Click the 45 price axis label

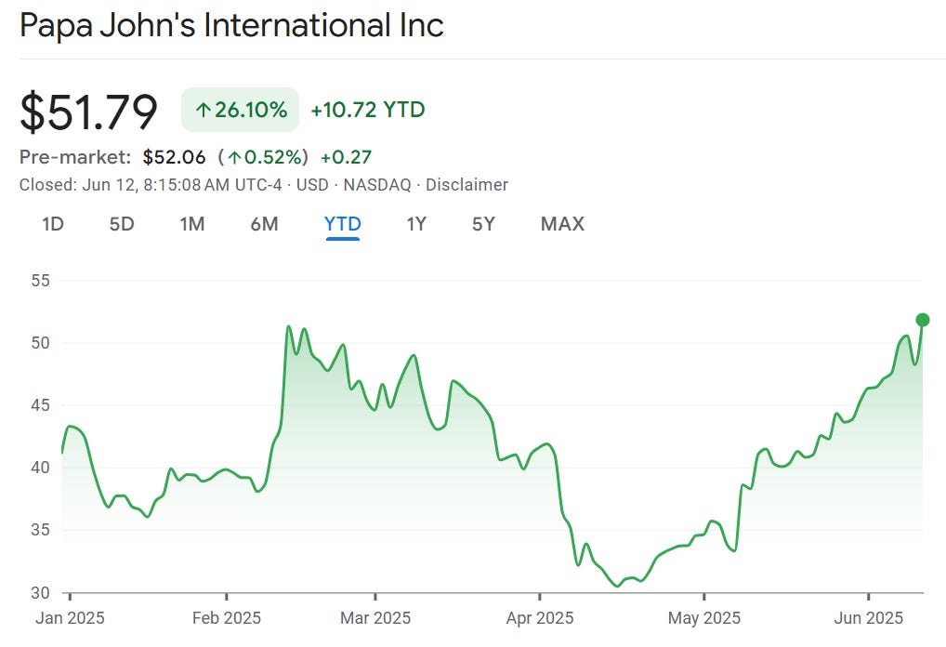point(40,405)
